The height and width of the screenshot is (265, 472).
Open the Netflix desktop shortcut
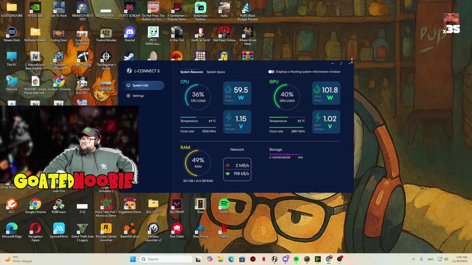(224, 231)
